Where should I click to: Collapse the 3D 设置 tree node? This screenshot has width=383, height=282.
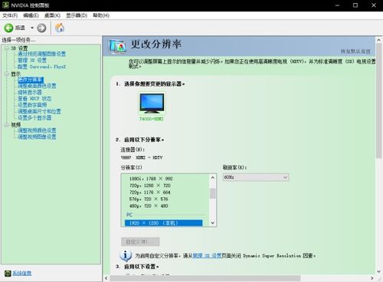[7, 48]
